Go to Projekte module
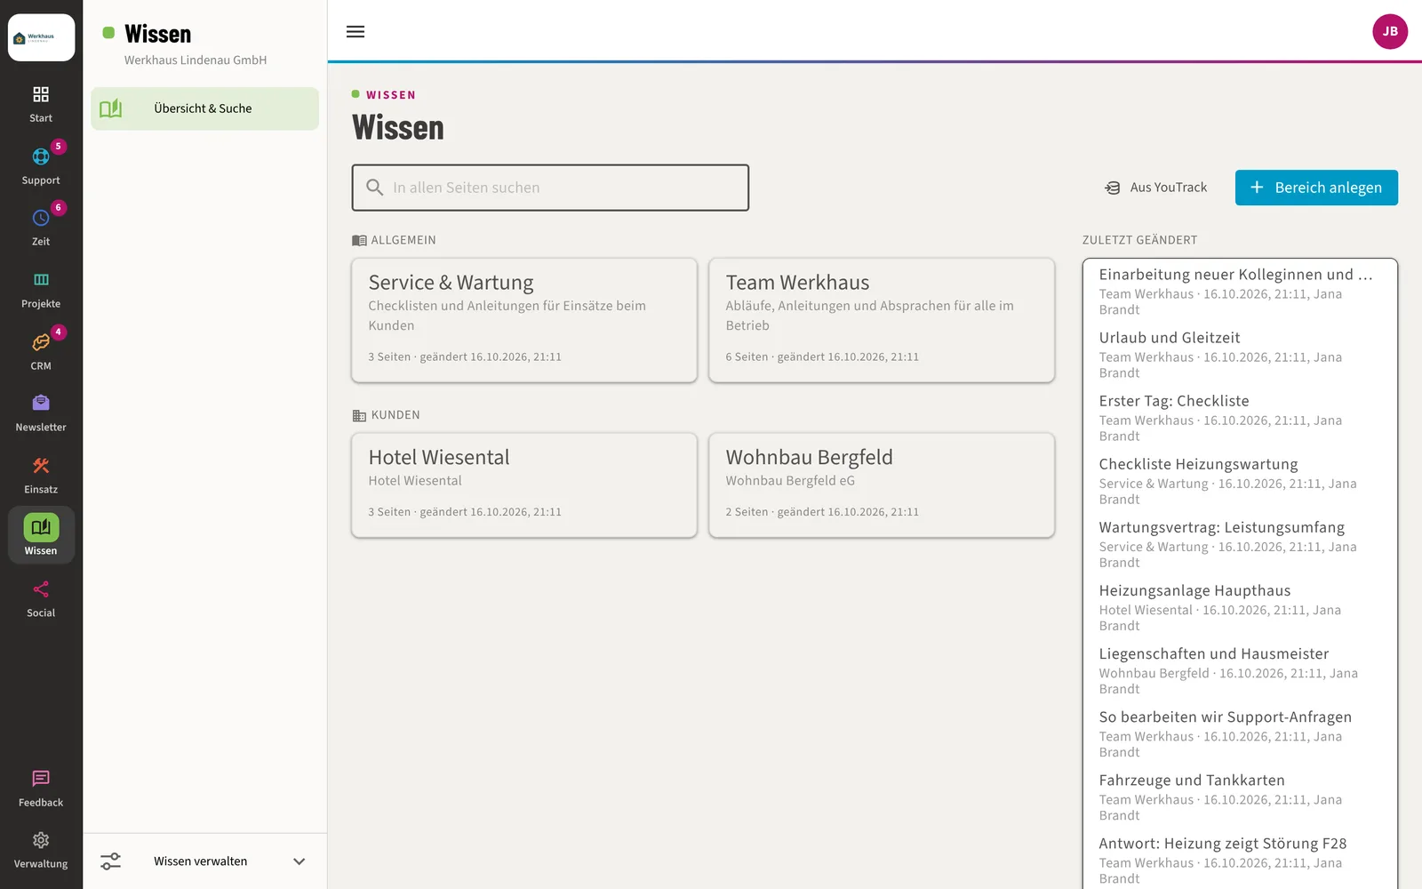The width and height of the screenshot is (1422, 889). pos(41,290)
